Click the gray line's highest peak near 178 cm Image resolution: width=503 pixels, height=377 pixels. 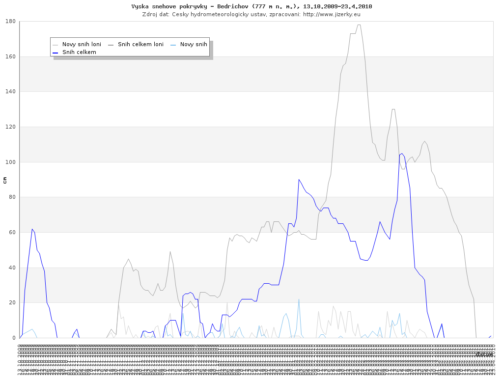tap(359, 25)
